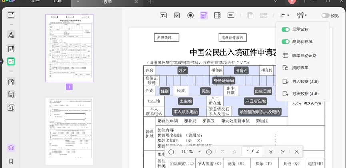Select the checkbox field tool

(x=177, y=15)
